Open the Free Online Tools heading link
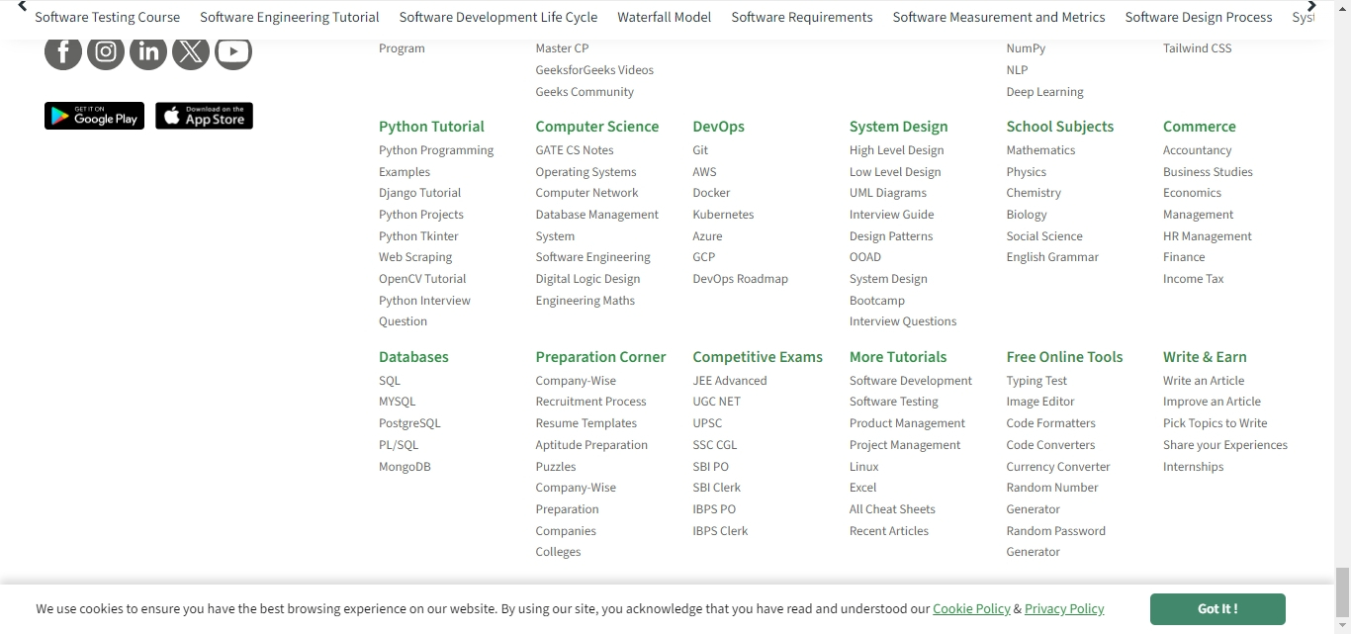 point(1065,357)
